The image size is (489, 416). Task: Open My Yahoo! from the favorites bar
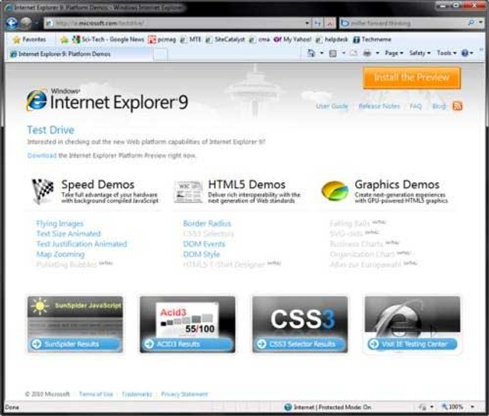pyautogui.click(x=293, y=40)
